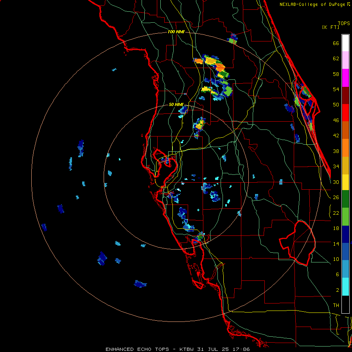Click the "TOPS" legend heading
The height and width of the screenshot is (352, 352).
(344, 23)
